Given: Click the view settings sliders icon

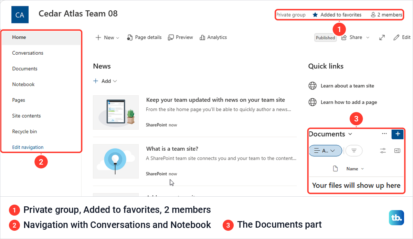Looking at the screenshot, I should tap(383, 151).
